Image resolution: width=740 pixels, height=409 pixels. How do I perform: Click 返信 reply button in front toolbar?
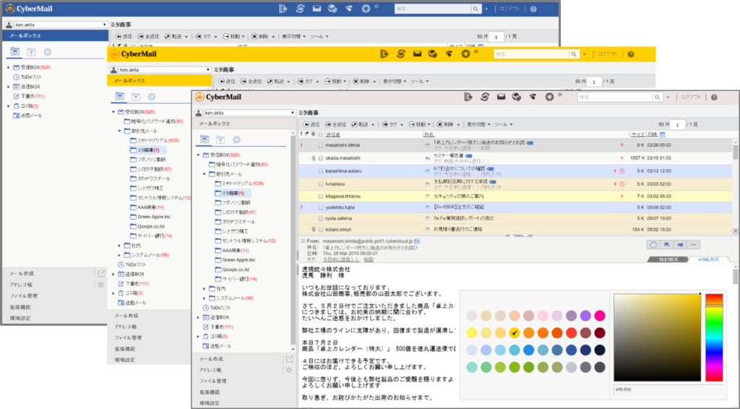tap(311, 124)
